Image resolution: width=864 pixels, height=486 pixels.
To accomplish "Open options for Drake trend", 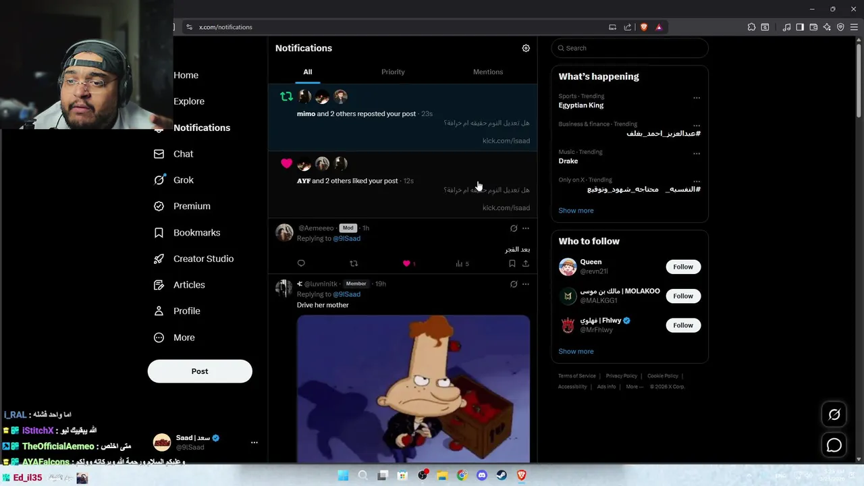I will tap(697, 154).
